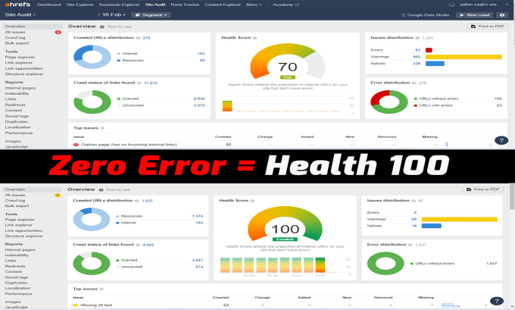The image size is (515, 310).
Task: Click info icon beside Health Score 70 title
Action: [255, 38]
